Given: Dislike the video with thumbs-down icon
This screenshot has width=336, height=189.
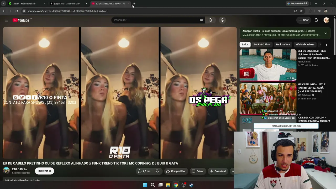Looking at the screenshot, I should (157, 171).
